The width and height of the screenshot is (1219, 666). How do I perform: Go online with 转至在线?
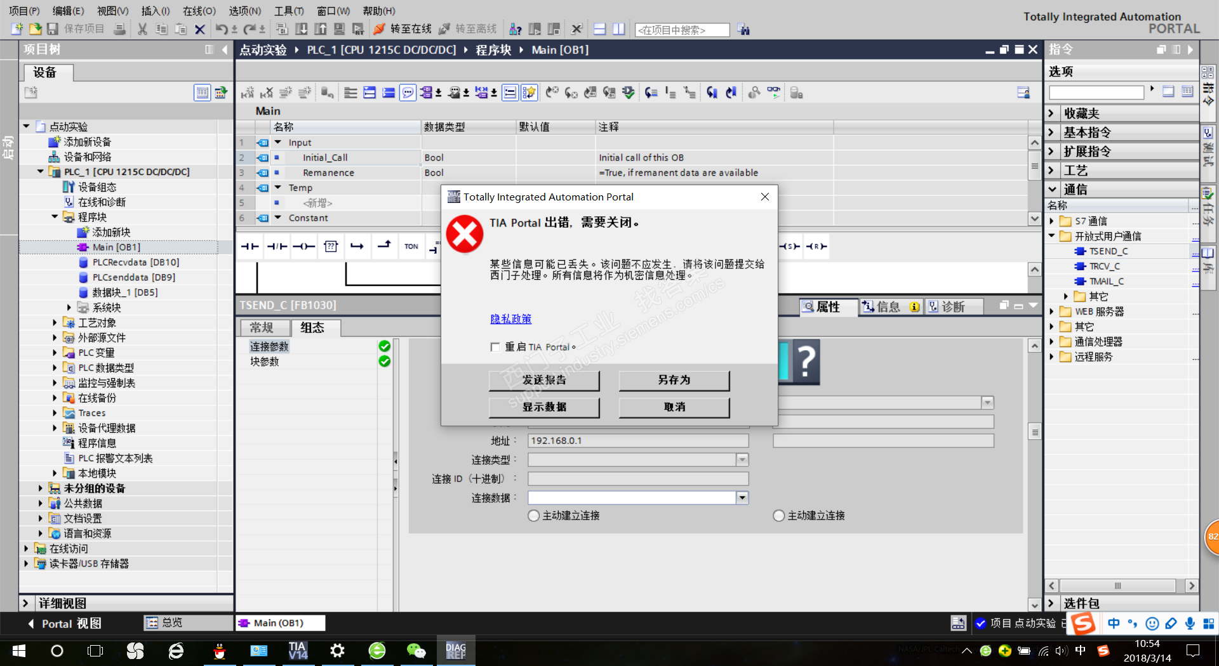403,29
